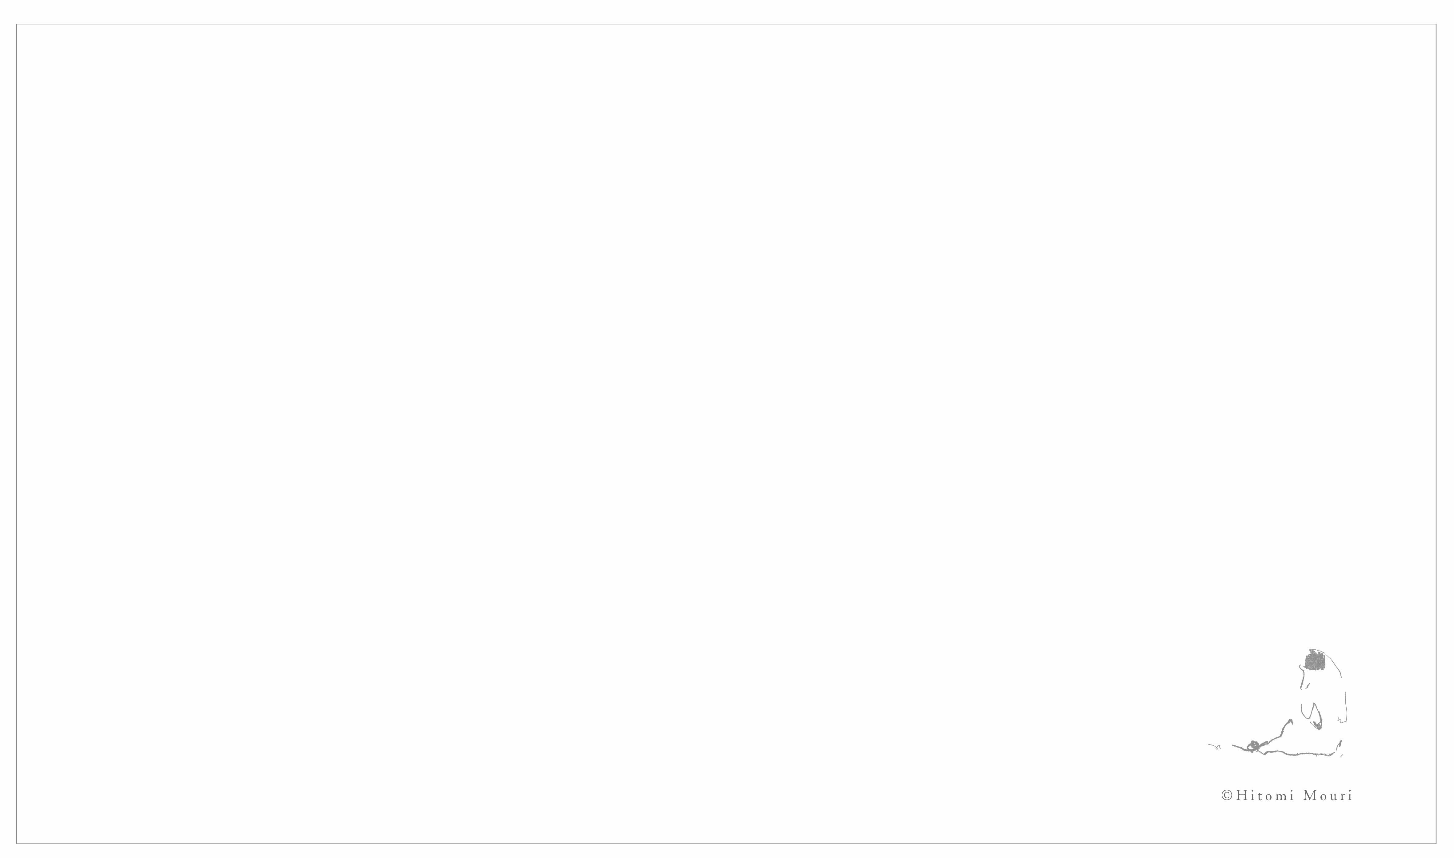Click the capital "H" in Hitomi
Viewport: 1454px width, 858px height.
1240,796
